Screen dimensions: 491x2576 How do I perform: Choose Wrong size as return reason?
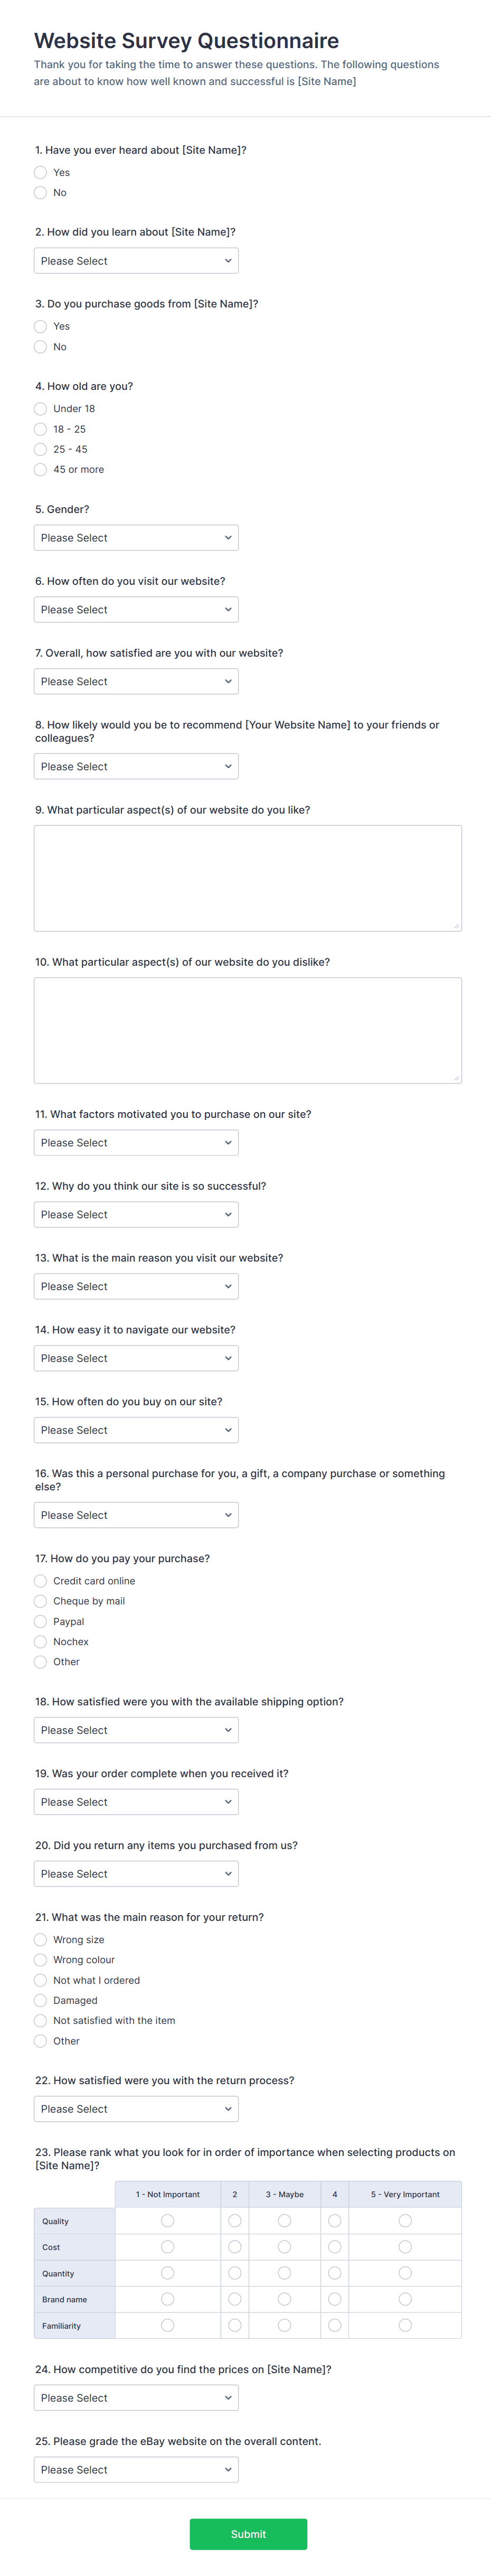(x=40, y=1939)
